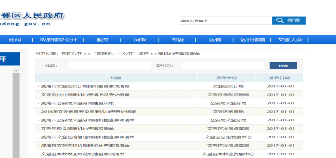Click the 管理公开 breadcrumb link
The height and width of the screenshot is (158, 336).
point(72,54)
